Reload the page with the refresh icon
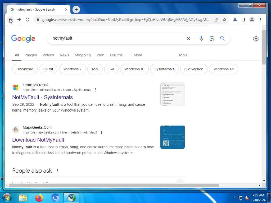This screenshot has width=271, height=203. point(28,20)
